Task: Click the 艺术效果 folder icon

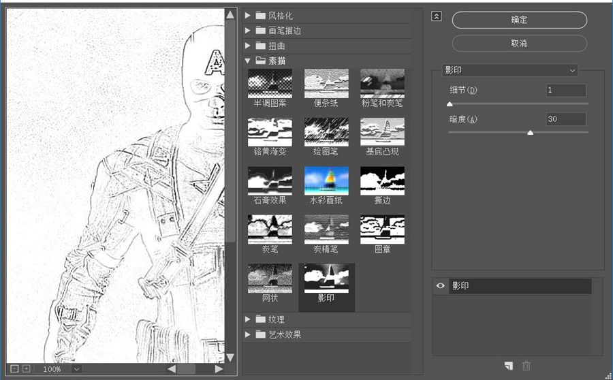Action: coord(261,334)
